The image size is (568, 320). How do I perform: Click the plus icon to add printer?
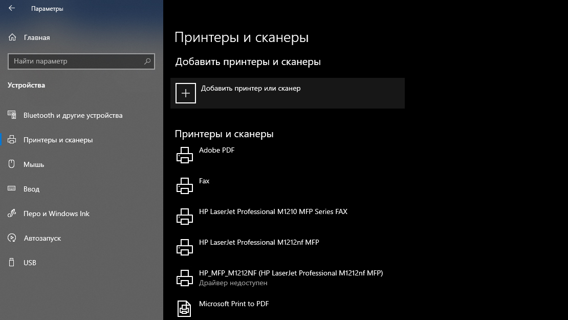point(185,93)
